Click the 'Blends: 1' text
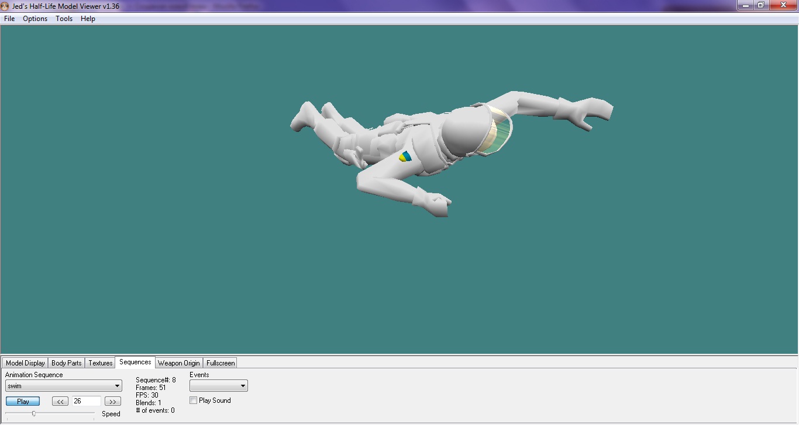This screenshot has width=799, height=425. click(149, 403)
